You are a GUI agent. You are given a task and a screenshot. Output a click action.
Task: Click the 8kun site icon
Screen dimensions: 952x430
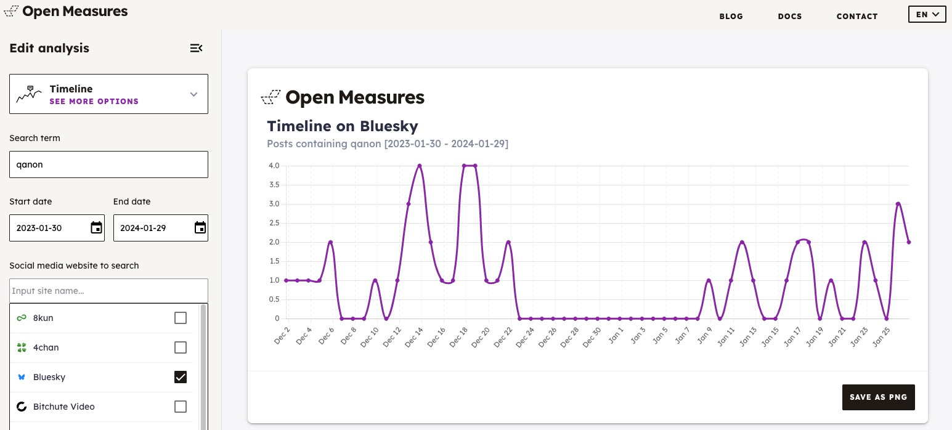(22, 318)
